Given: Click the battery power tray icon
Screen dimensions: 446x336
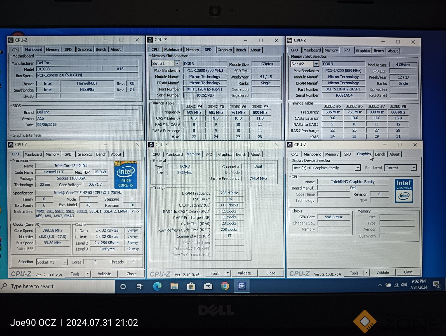Looking at the screenshot, I should coord(388,285).
